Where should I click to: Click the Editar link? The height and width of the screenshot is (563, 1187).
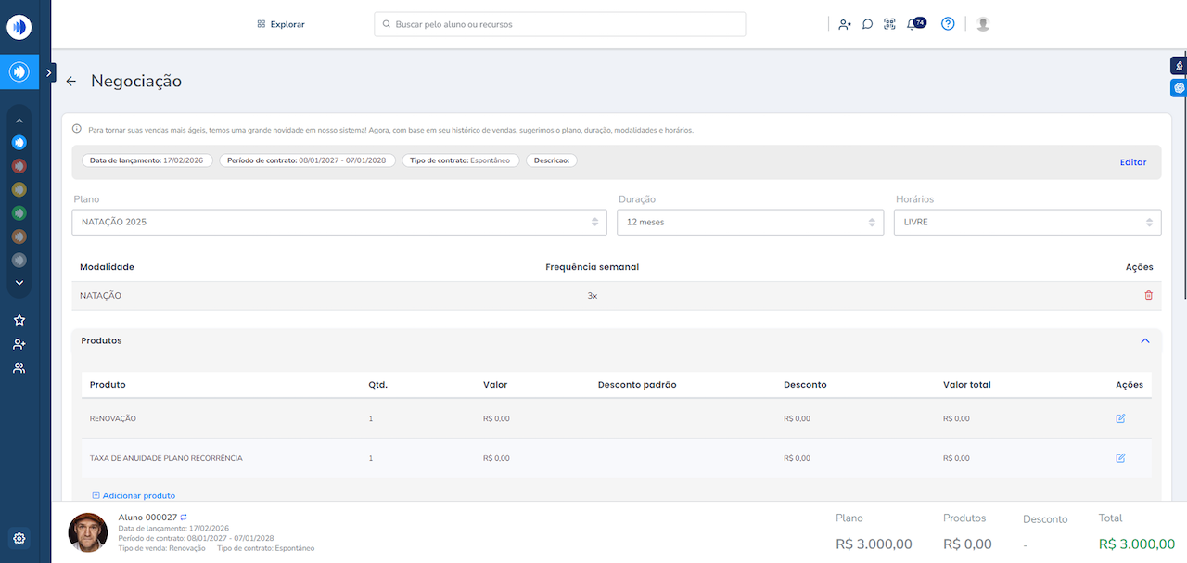[x=1132, y=162]
